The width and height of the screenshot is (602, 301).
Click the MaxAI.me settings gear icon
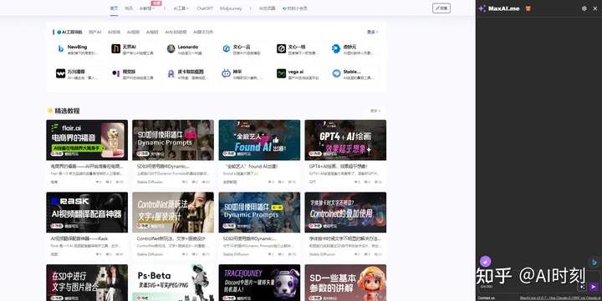pyautogui.click(x=584, y=8)
